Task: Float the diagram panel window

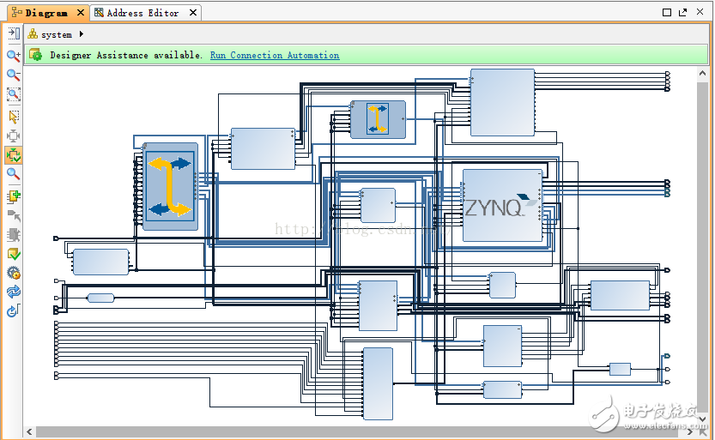Action: [x=684, y=13]
